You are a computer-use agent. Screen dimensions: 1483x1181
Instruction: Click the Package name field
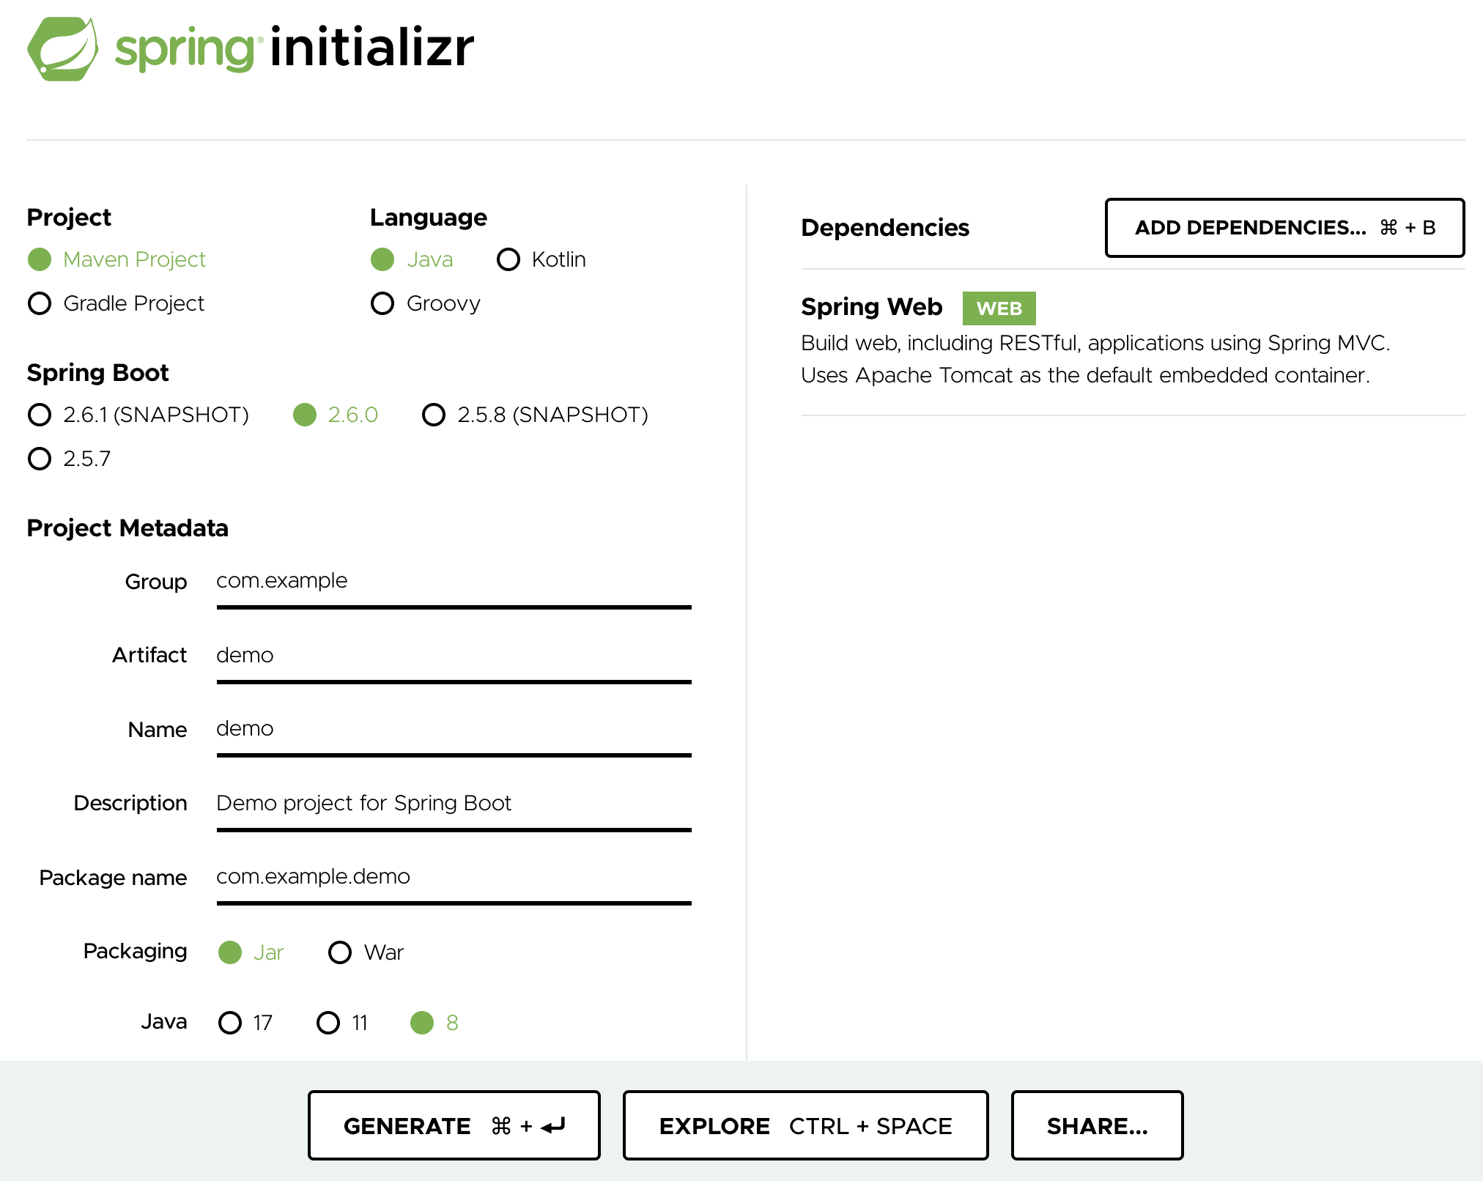click(453, 876)
